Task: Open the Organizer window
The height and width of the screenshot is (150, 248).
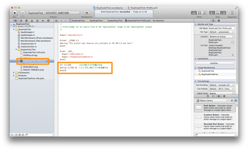Action: (232, 13)
